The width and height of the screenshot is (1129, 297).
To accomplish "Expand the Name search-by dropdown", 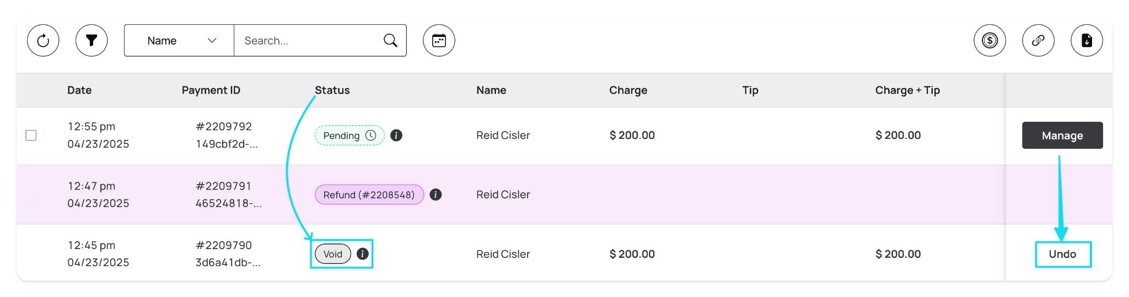I will click(179, 40).
